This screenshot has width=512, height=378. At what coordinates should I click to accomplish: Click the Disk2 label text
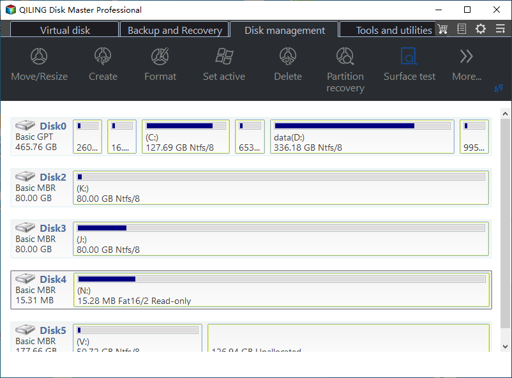click(53, 177)
